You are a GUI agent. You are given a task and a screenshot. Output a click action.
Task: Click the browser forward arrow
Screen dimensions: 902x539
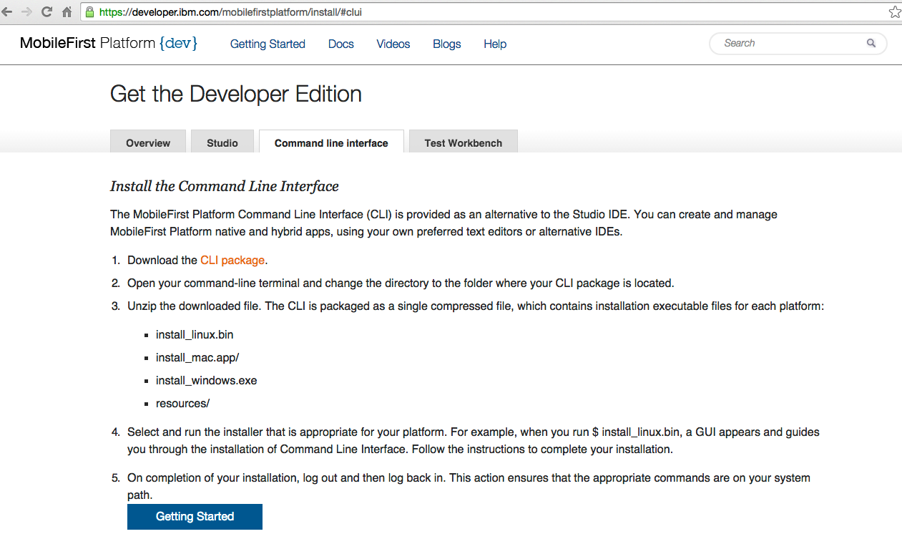[x=27, y=11]
